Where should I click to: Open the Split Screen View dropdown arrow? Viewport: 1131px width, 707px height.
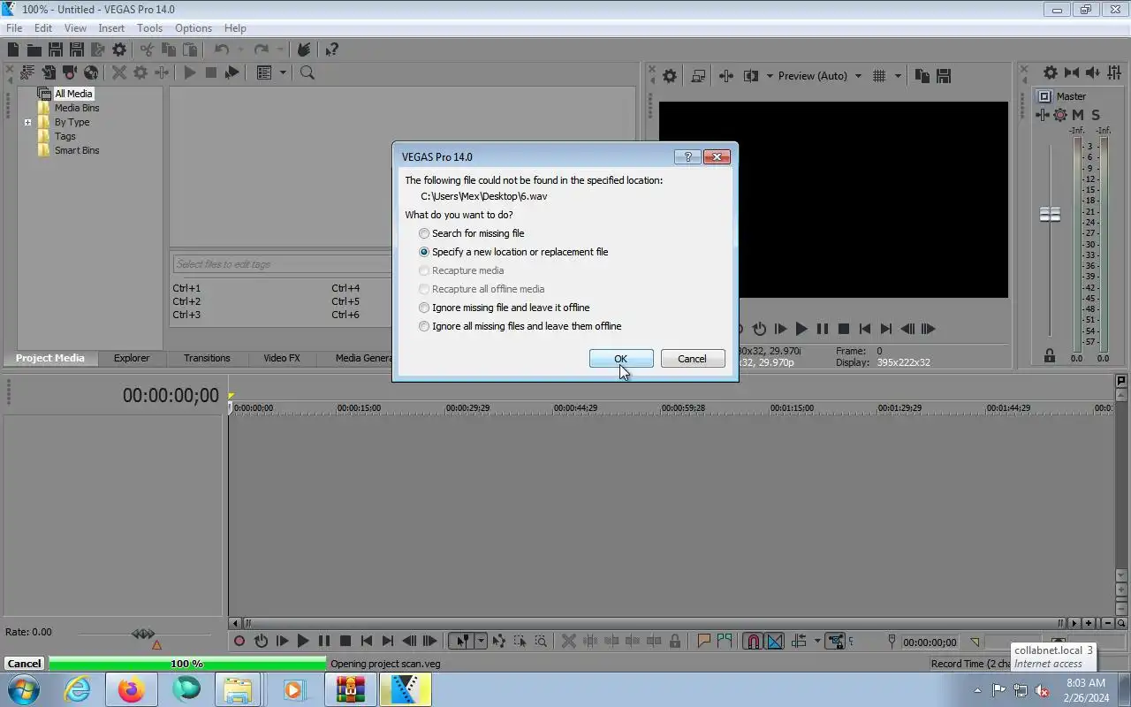coord(769,76)
